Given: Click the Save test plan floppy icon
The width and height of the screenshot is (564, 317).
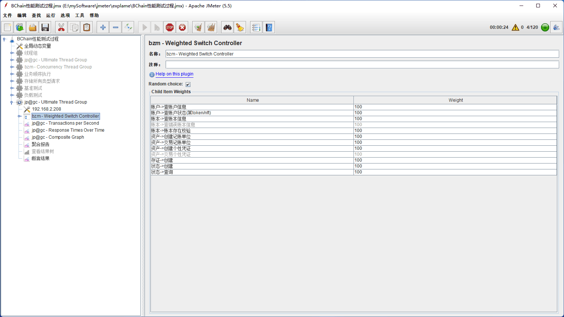Looking at the screenshot, I should coord(45,27).
